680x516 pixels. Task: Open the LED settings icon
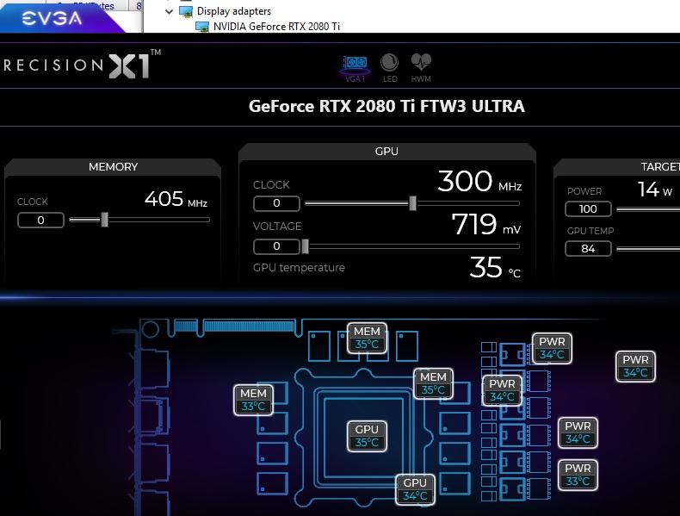(389, 68)
